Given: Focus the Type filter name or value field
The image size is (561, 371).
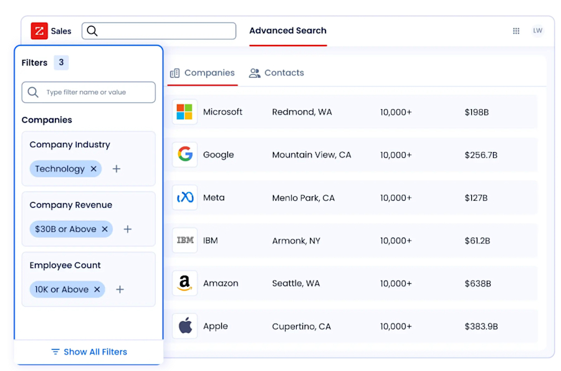Looking at the screenshot, I should pos(89,92).
